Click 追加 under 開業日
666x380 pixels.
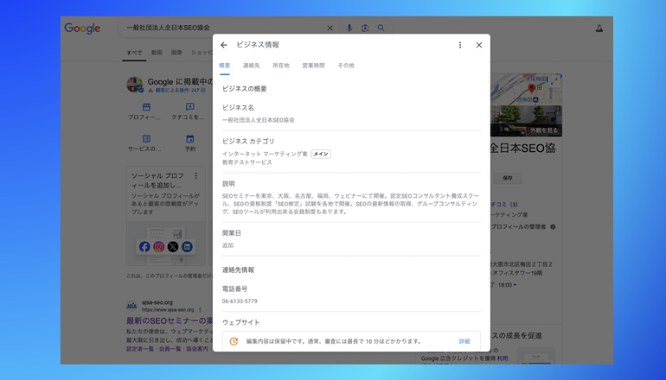227,245
